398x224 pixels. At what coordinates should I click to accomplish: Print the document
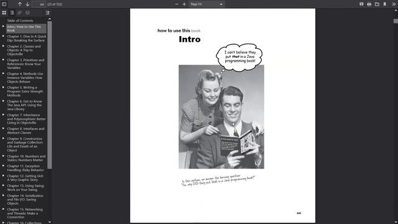[x=369, y=4]
